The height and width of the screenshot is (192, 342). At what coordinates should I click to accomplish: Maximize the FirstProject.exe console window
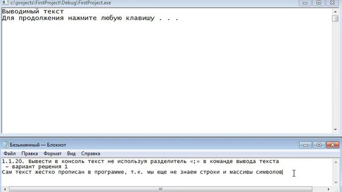(x=318, y=3)
